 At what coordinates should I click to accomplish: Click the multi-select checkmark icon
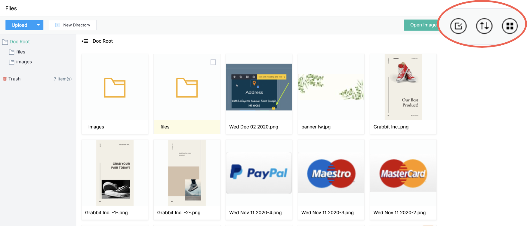tap(458, 26)
